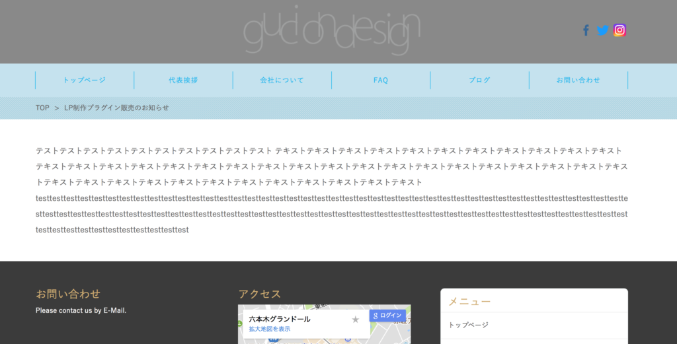Viewport: 677px width, 344px height.
Task: Open the Twitter bird icon
Action: point(602,30)
